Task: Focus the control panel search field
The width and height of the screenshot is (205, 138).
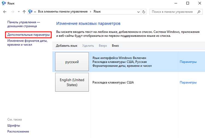Action: (176, 12)
